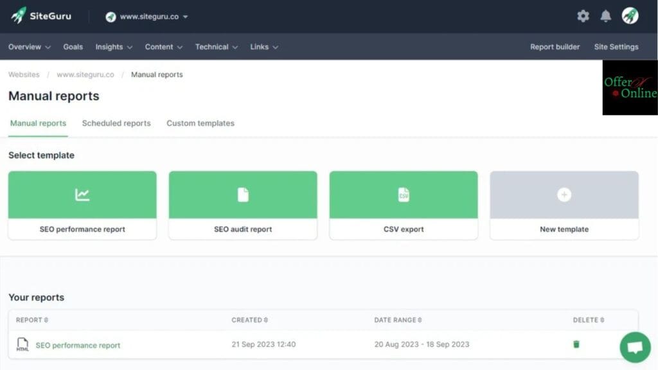Sort reports by DATE RANGE column
This screenshot has height=370, width=658.
pyautogui.click(x=398, y=320)
